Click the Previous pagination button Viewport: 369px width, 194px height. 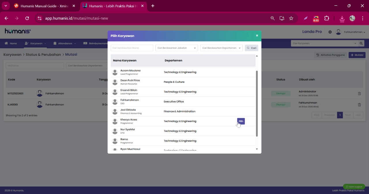click(329, 115)
